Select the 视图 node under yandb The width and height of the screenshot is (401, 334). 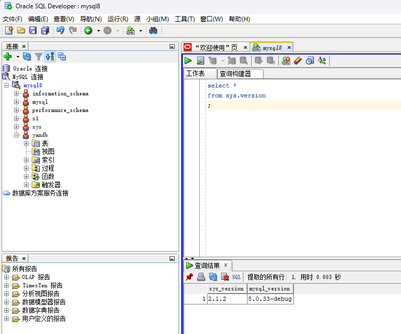click(x=48, y=151)
